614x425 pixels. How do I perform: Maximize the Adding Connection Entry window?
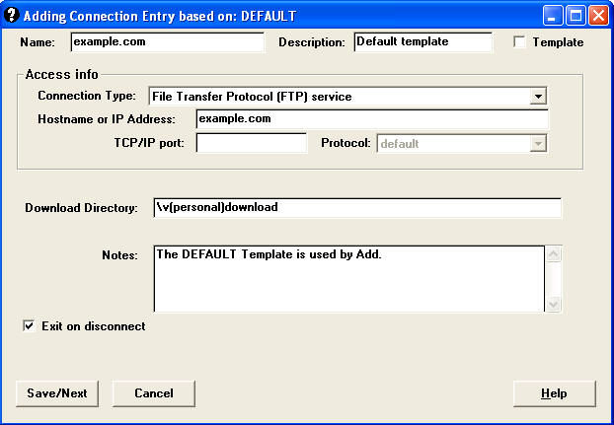tap(576, 16)
